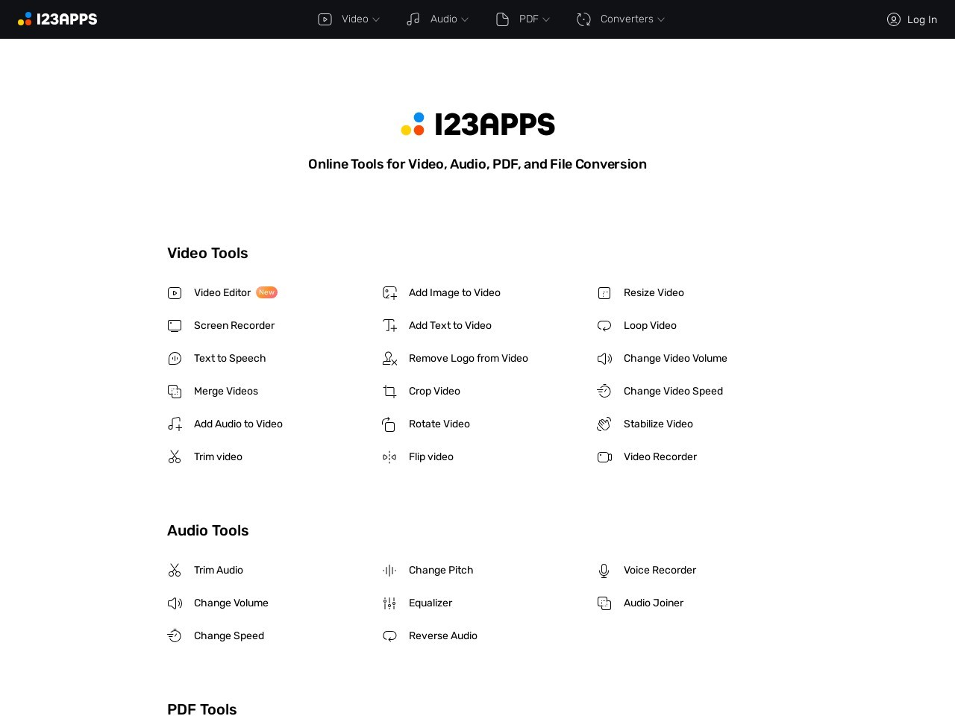Click the Add Text to Video icon
This screenshot has height=716, width=955.
pyautogui.click(x=389, y=326)
